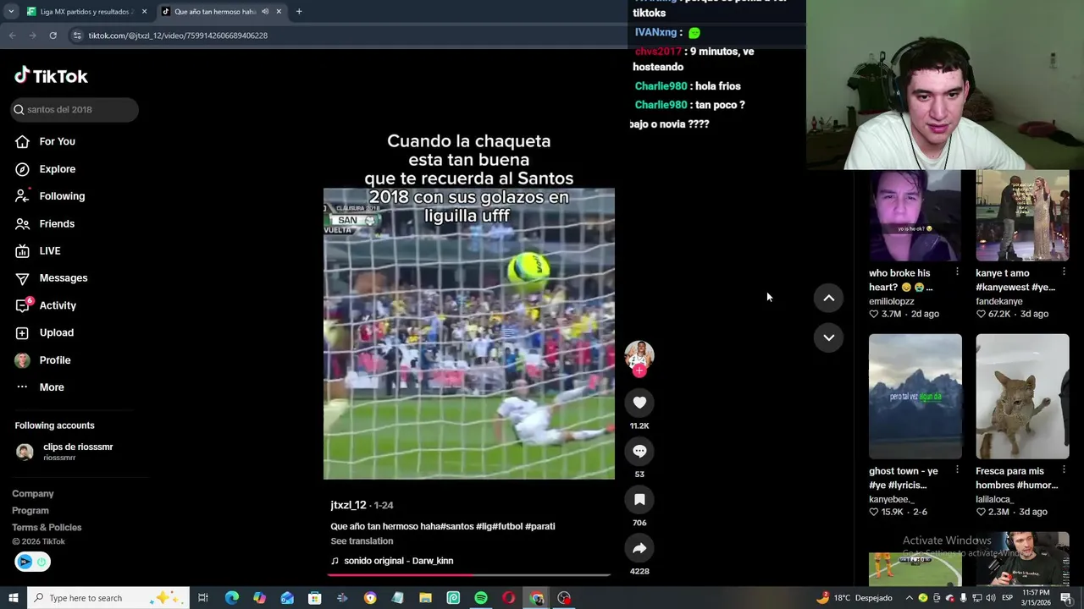Viewport: 1084px width, 609px height.
Task: Open the Activity notifications
Action: 45,305
